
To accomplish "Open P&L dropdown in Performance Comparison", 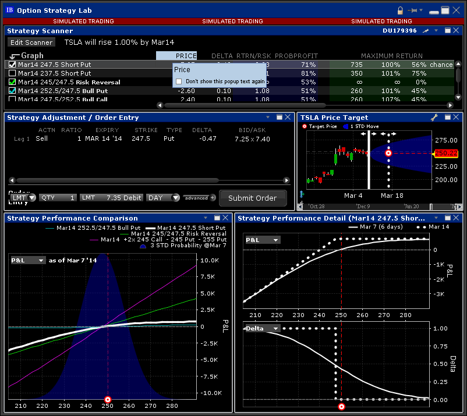I will click(28, 261).
